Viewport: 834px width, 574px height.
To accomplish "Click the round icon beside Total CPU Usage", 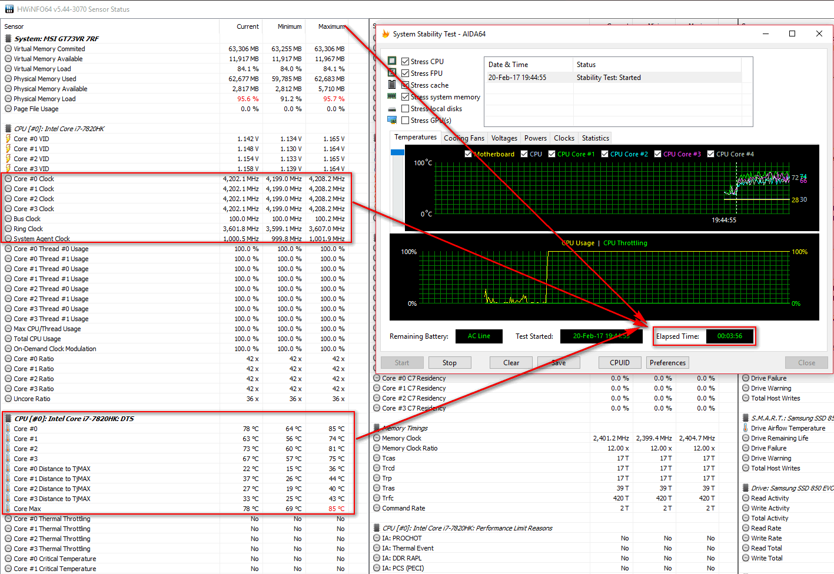I will pos(8,339).
